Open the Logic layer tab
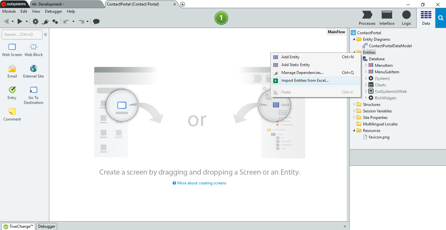This screenshot has height=230, width=446. point(406,18)
